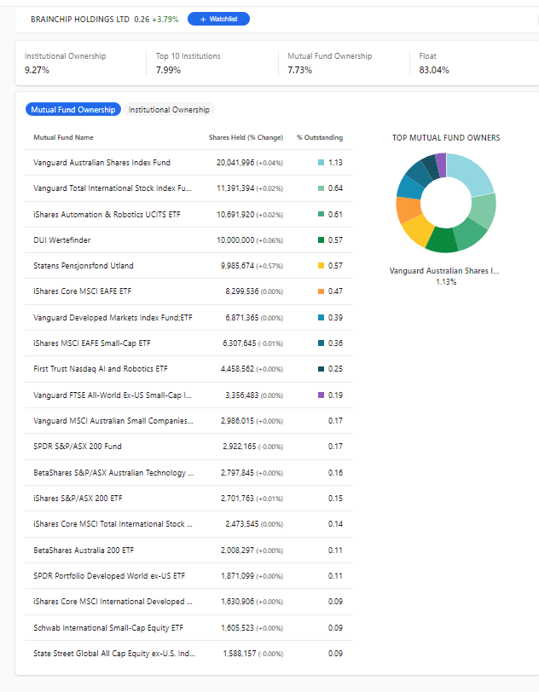Select the 1.13 light blue legend swatch
Screen dimensions: 539x692
322,163
